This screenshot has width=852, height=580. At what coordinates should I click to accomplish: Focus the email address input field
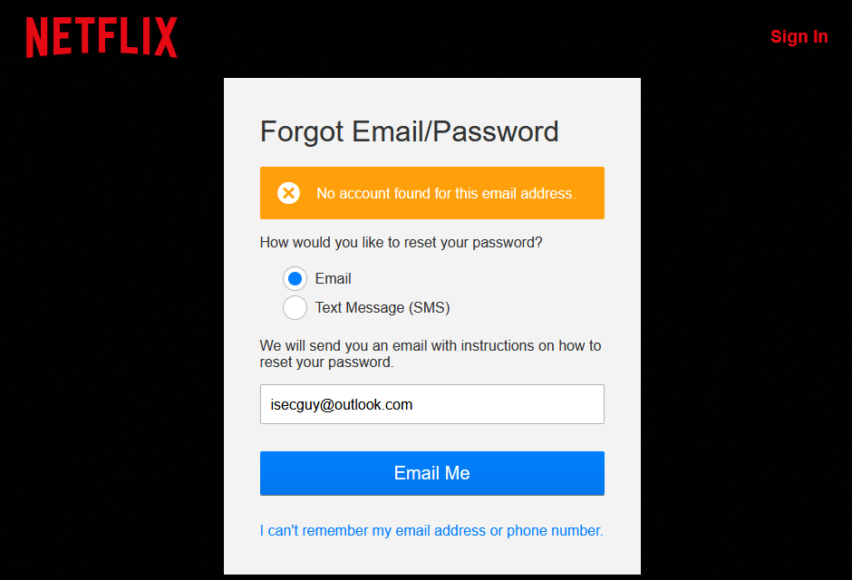tap(432, 404)
